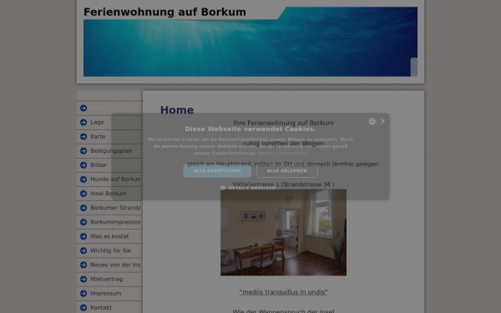The image size is (501, 313).
Task: Reject cookies with Alle Ablehnen button
Action: point(287,171)
